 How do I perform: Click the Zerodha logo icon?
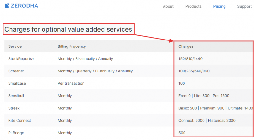pyautogui.click(x=7, y=6)
